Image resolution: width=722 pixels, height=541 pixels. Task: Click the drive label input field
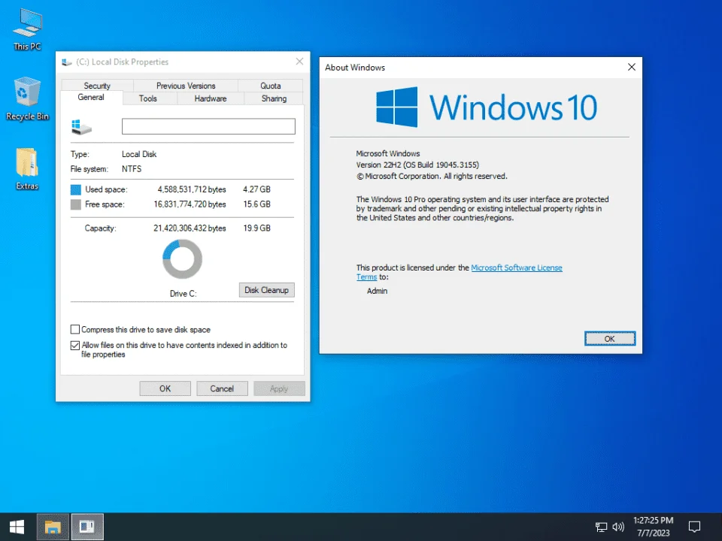[x=208, y=126]
